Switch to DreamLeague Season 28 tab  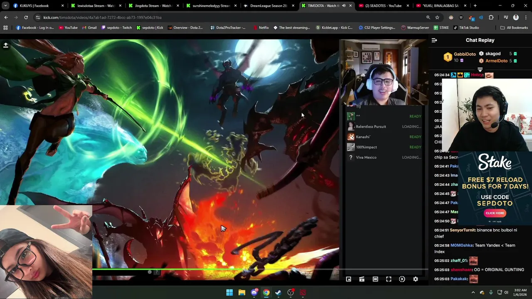[x=269, y=6]
